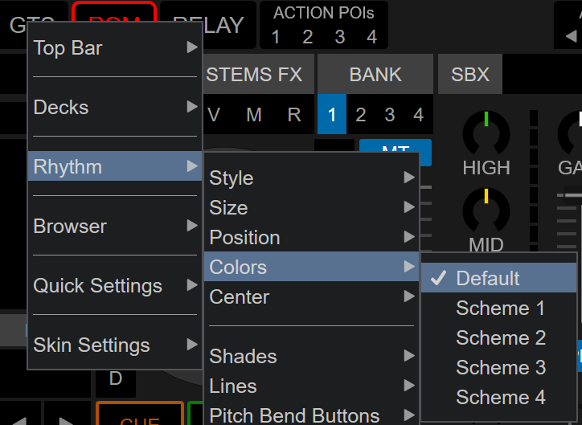Expand the Decks submenu
The height and width of the screenshot is (425, 582).
(x=113, y=108)
